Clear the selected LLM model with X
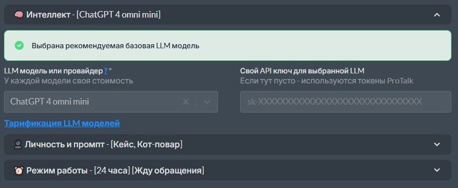The image size is (458, 188). tap(186, 102)
